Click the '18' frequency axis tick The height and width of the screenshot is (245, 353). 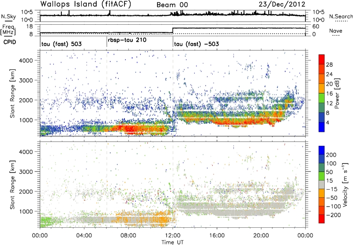30,27
